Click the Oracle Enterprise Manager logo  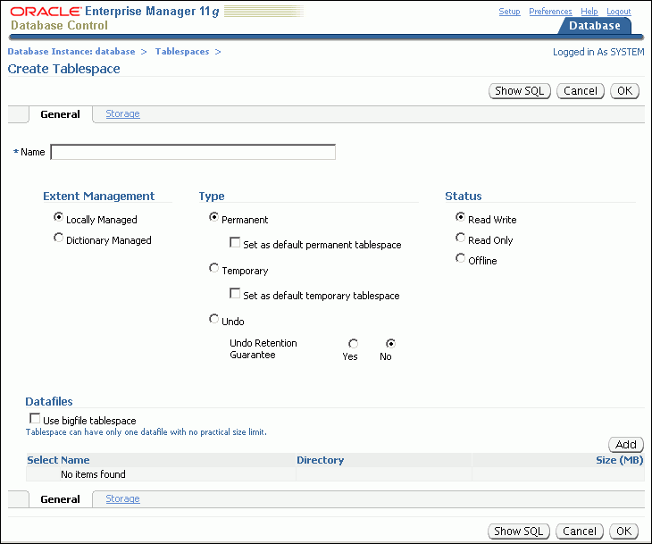tap(116, 12)
